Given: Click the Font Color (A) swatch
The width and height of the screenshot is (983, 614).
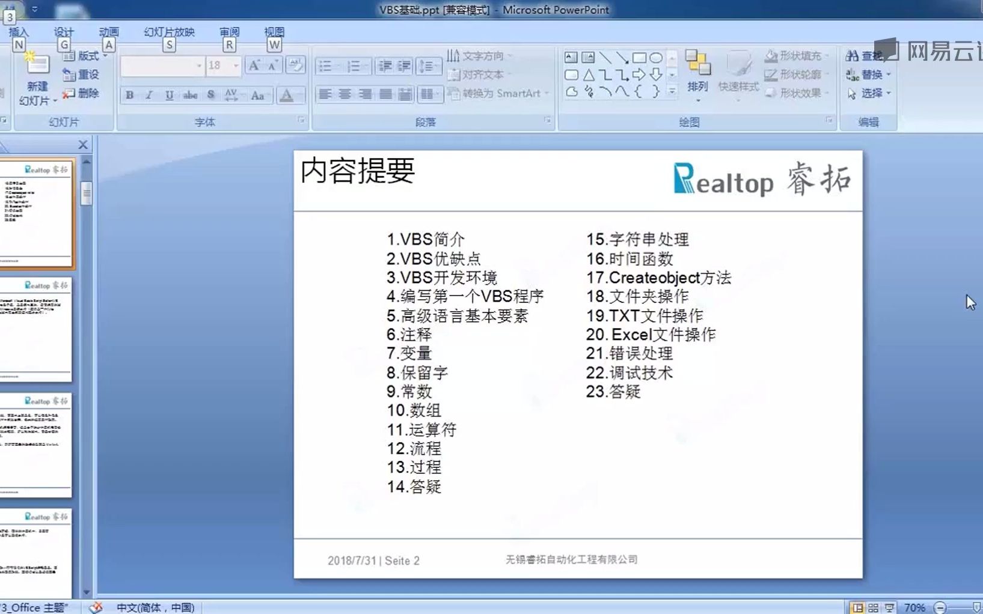Looking at the screenshot, I should coord(287,95).
